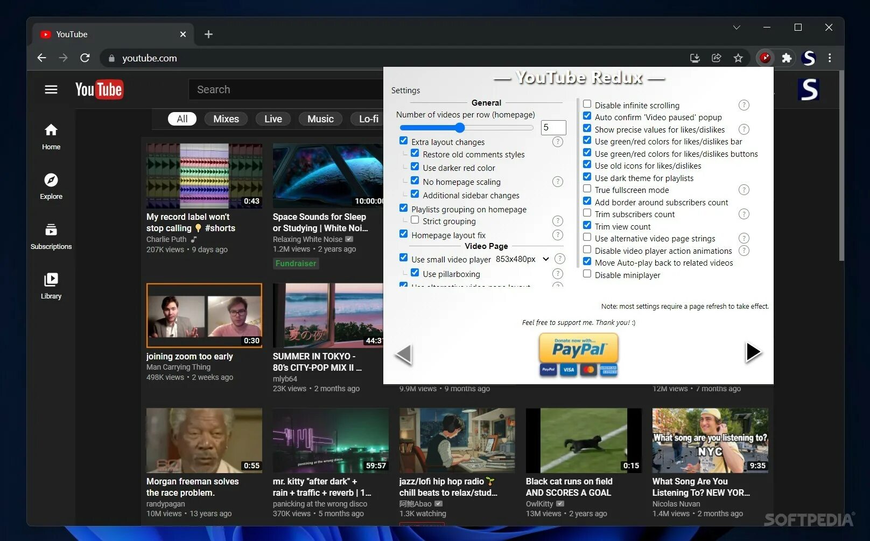Click the YouTube Redux extension icon
The width and height of the screenshot is (870, 541).
coord(765,58)
